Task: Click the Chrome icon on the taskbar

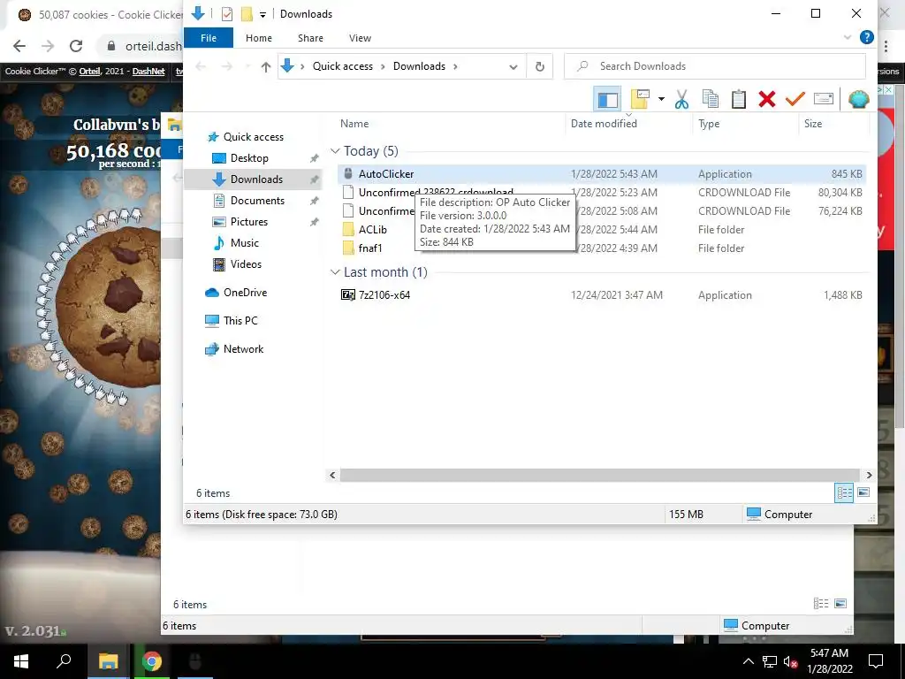Action: pyautogui.click(x=152, y=661)
